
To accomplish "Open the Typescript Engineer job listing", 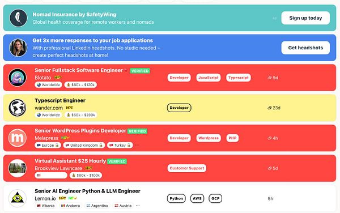I will 60,100.
